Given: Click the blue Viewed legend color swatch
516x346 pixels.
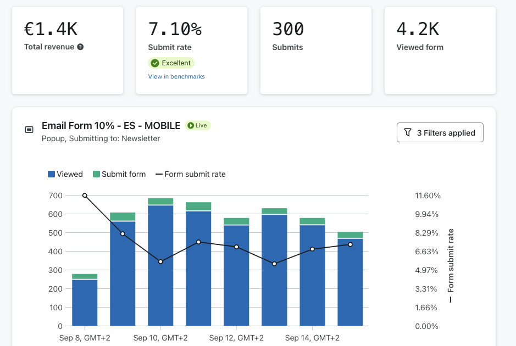Looking at the screenshot, I should point(51,174).
